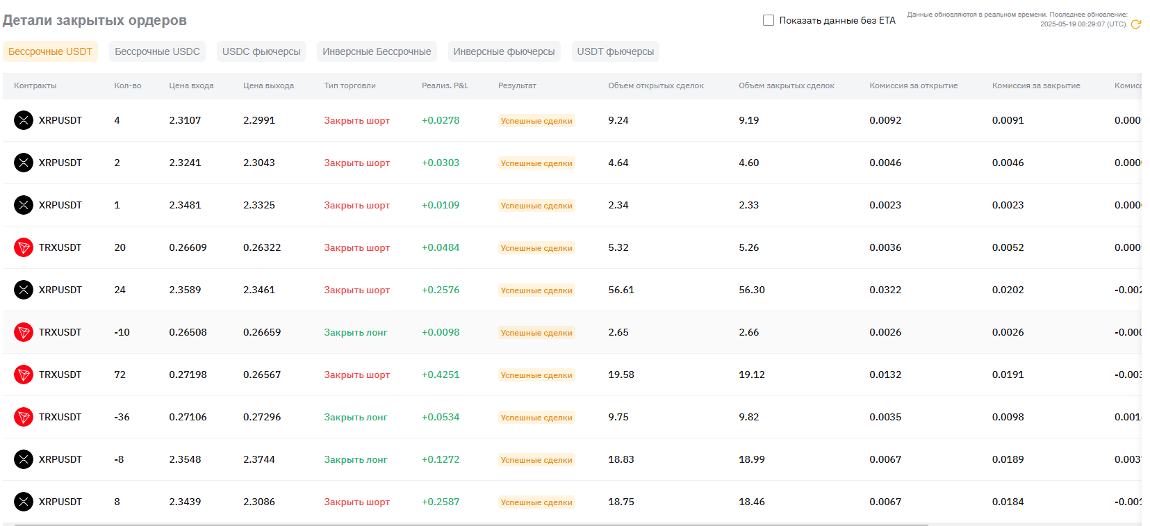Click the XRP coin icon in the 2.3241 row

[24, 163]
